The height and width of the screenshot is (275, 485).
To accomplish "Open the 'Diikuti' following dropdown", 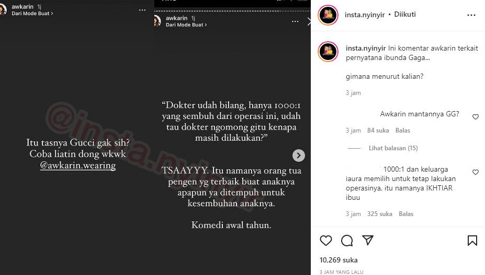I will tap(405, 14).
